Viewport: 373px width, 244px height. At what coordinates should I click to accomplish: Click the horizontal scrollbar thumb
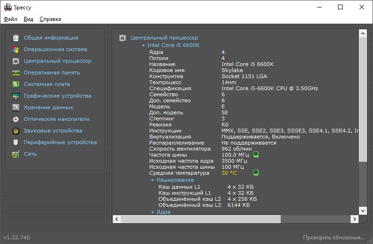(200, 219)
